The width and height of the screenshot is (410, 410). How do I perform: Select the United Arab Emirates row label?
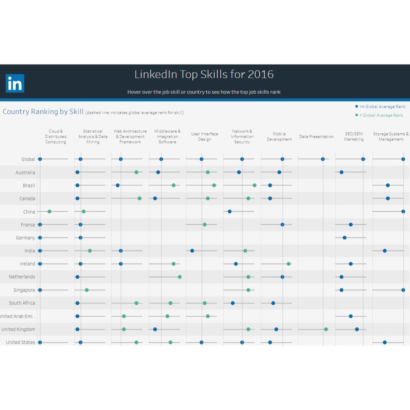click(x=17, y=316)
